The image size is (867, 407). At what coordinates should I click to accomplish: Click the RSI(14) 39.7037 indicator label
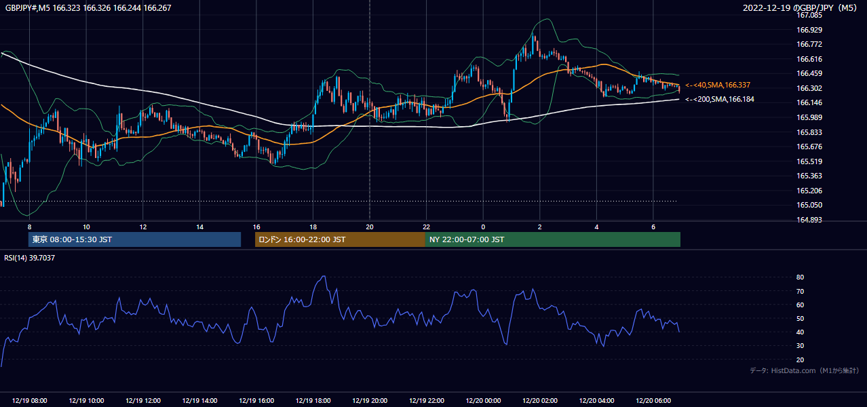(x=30, y=258)
